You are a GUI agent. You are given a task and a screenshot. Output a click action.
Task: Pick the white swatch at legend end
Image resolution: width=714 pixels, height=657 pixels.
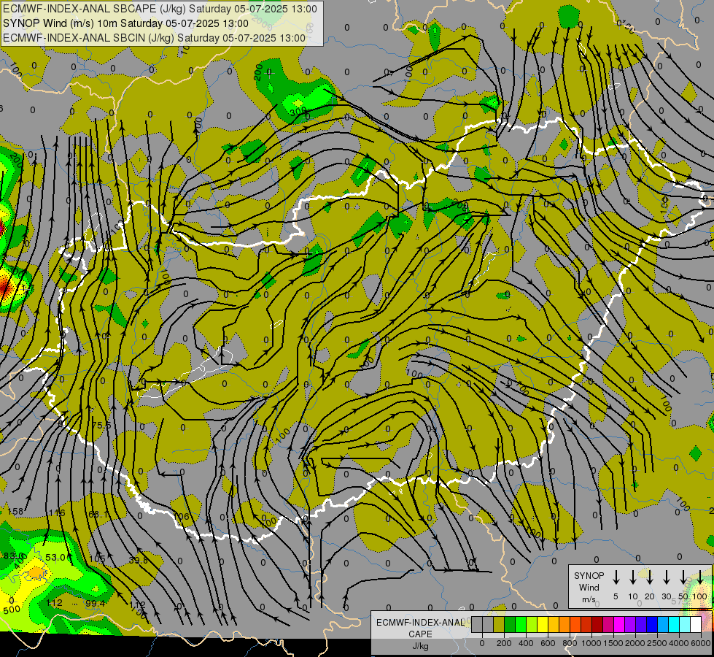pyautogui.click(x=696, y=624)
